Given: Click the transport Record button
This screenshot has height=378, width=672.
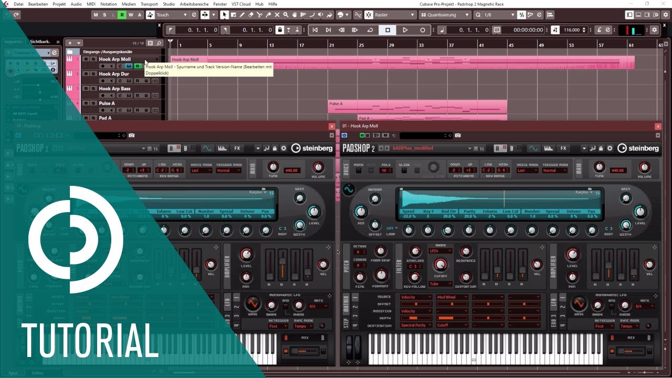Looking at the screenshot, I should coord(422,30).
